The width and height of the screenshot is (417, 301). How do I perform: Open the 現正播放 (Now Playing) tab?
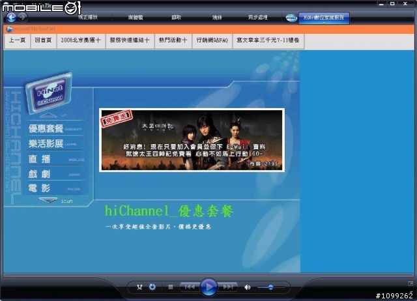click(x=88, y=18)
